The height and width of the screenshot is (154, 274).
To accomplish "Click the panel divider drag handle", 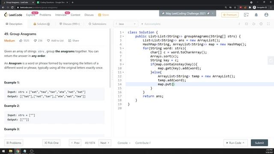I will coord(112,75).
